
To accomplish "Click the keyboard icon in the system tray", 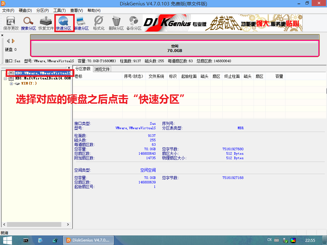I will 277,240.
